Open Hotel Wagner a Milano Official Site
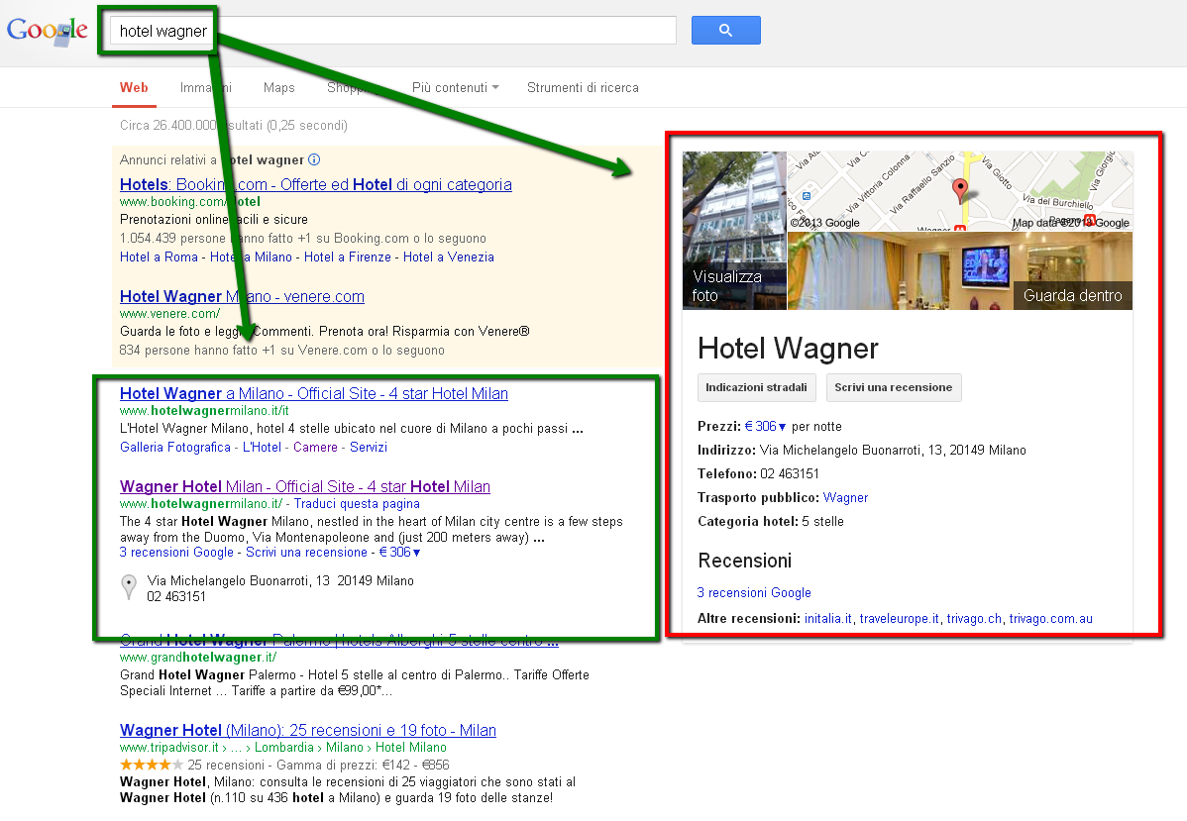Screen dimensions: 1187x821 313,393
